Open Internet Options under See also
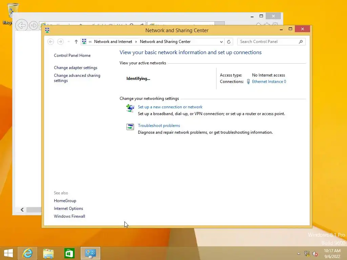The height and width of the screenshot is (260, 347). point(68,209)
